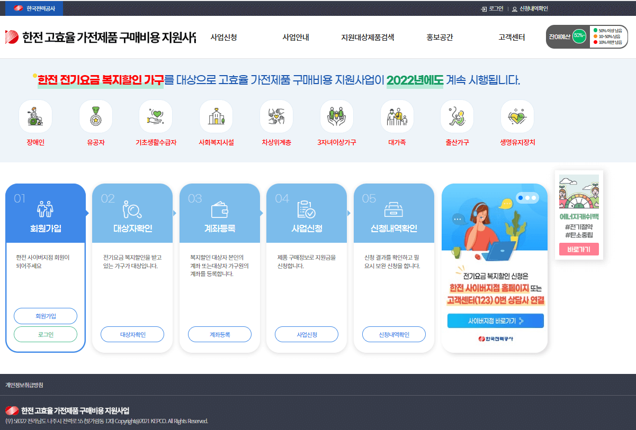Image resolution: width=636 pixels, height=430 pixels.
Task: Click the 사회복지시설 building icon
Action: (216, 116)
